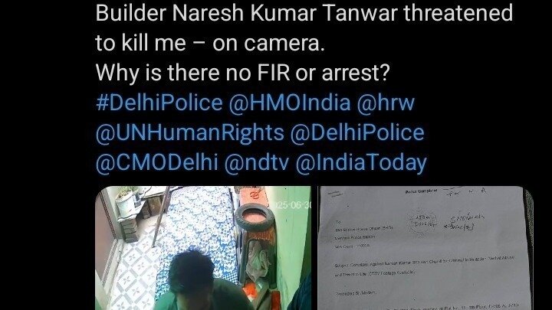Click the potted plant in CCTV image
The width and height of the screenshot is (552, 310).
coord(126,201)
